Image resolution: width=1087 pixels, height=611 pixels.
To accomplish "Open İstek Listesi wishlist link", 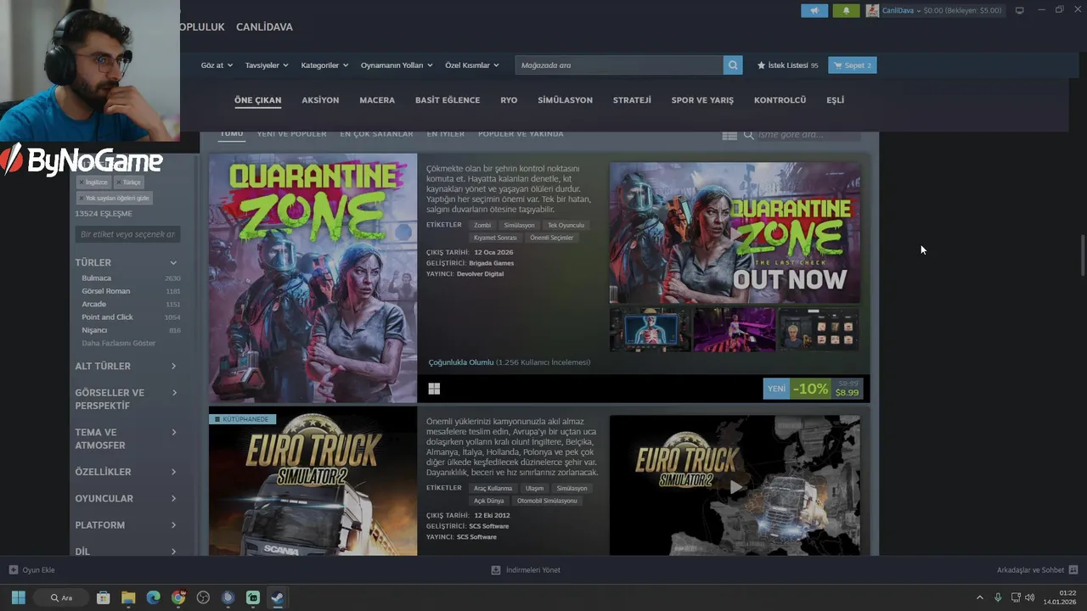I will pos(787,65).
